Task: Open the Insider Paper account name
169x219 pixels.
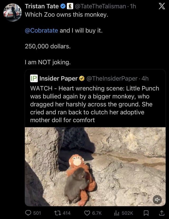Action: (x=58, y=79)
